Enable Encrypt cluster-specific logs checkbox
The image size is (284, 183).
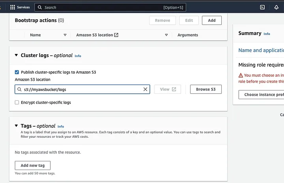[x=17, y=102]
